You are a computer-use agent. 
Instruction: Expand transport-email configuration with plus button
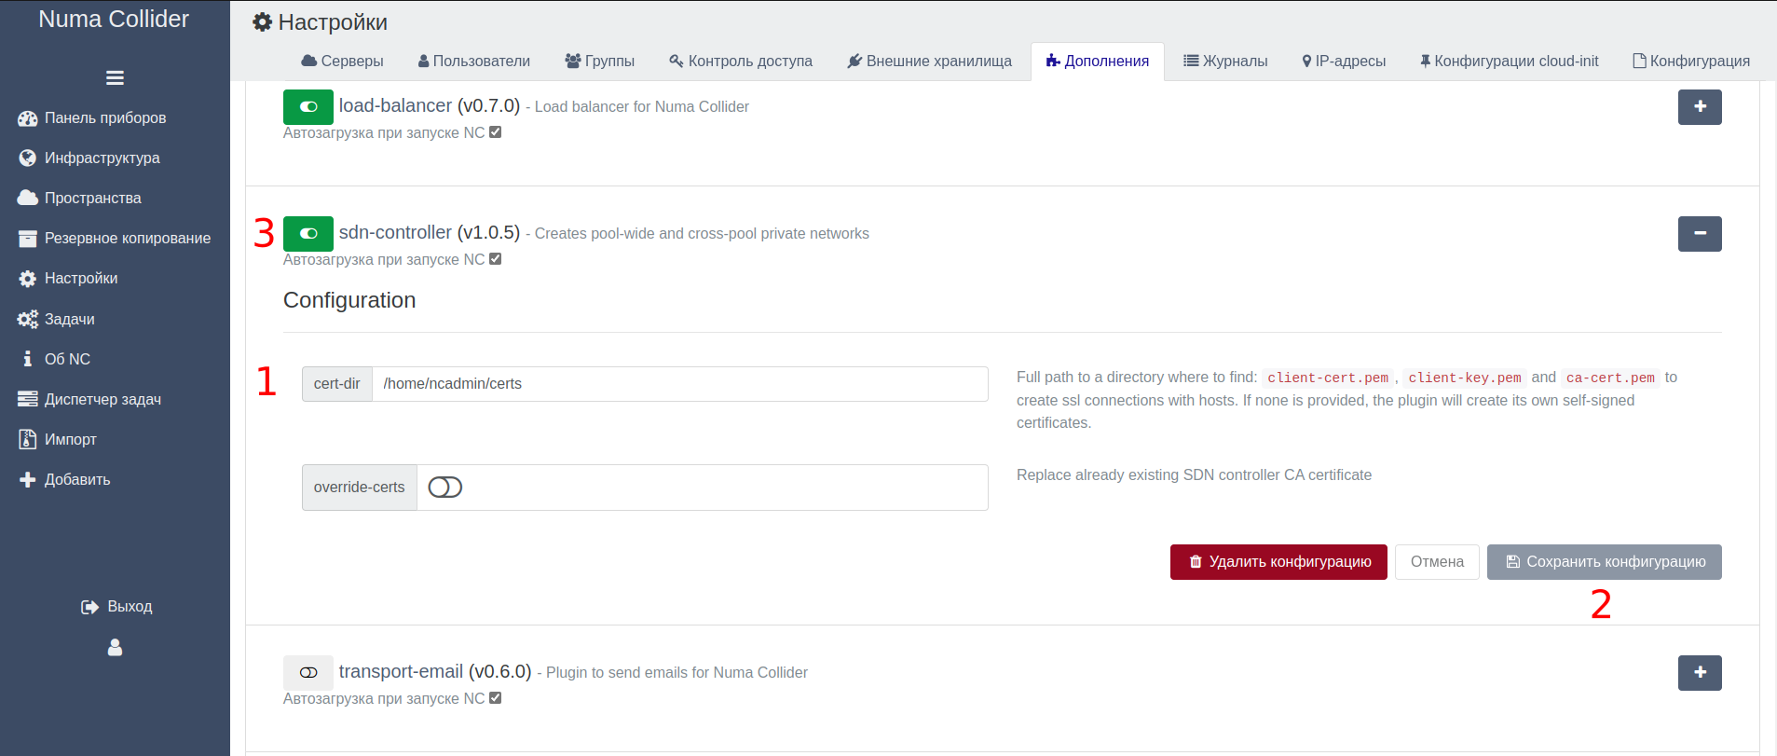tap(1700, 673)
